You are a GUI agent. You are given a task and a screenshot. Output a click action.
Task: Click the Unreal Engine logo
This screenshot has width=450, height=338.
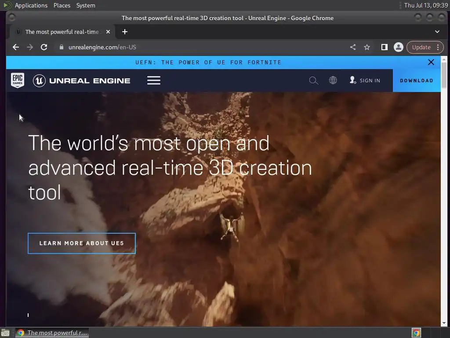tap(81, 81)
